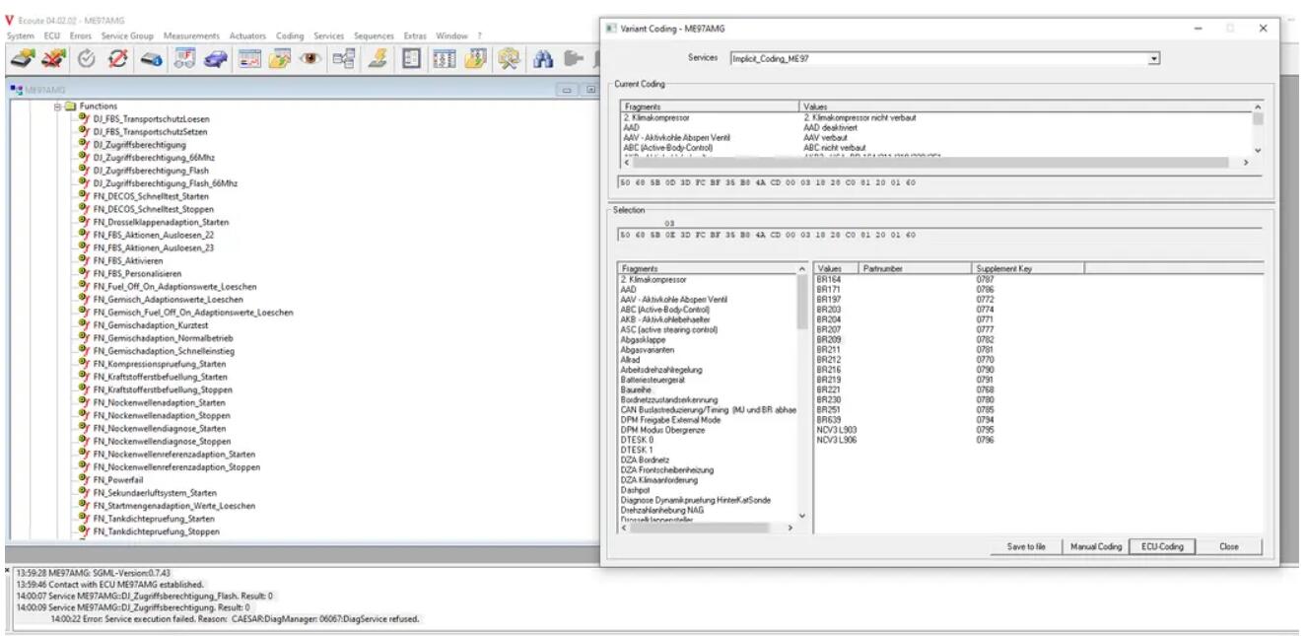
Task: Select value BR209 in the values list
Action: pyautogui.click(x=829, y=338)
